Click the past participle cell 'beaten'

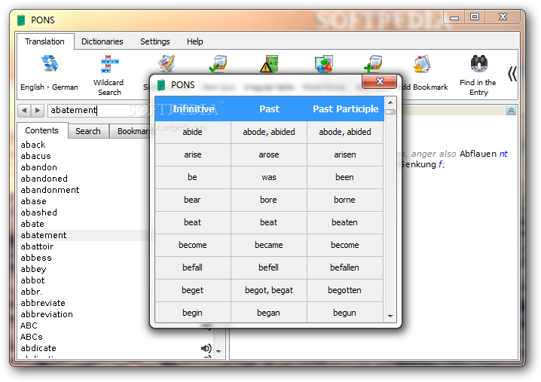click(344, 222)
